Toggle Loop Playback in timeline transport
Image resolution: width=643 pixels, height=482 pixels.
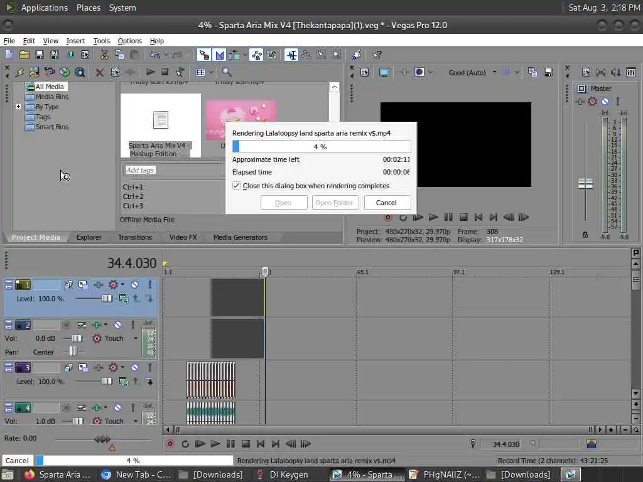pyautogui.click(x=185, y=444)
